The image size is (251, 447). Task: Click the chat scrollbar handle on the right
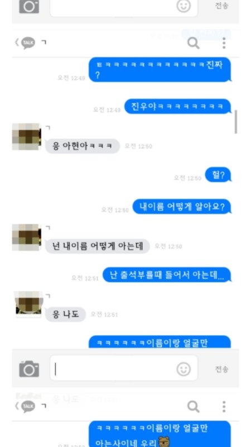click(x=235, y=122)
